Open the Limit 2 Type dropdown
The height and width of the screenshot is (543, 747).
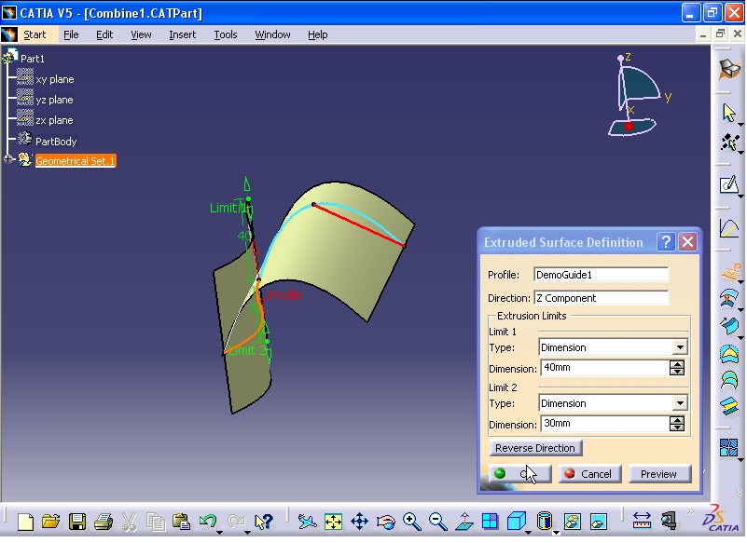pyautogui.click(x=680, y=403)
